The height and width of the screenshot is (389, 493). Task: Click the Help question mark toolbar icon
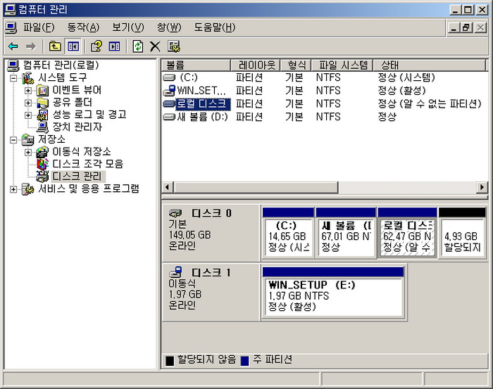click(96, 46)
